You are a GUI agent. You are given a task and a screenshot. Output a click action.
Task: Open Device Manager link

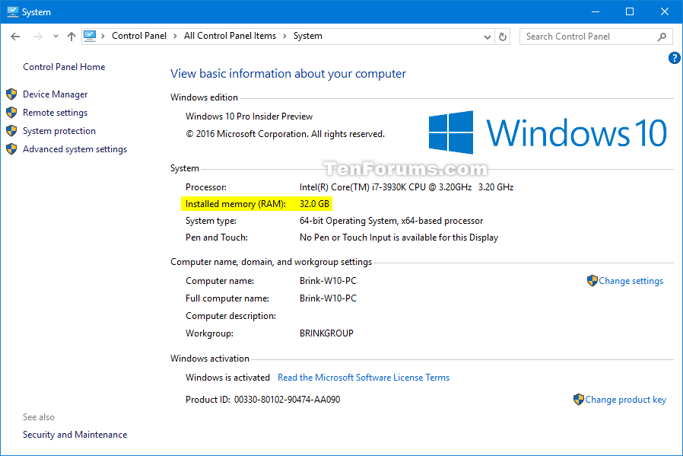tap(56, 94)
